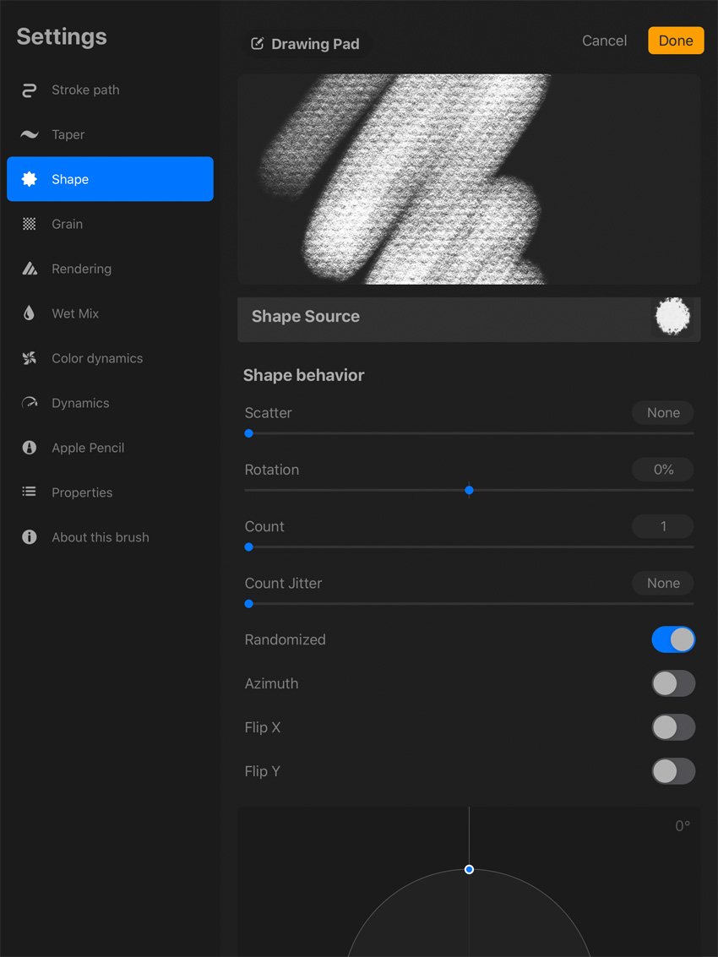
Task: Select the Grain section
Action: point(68,224)
